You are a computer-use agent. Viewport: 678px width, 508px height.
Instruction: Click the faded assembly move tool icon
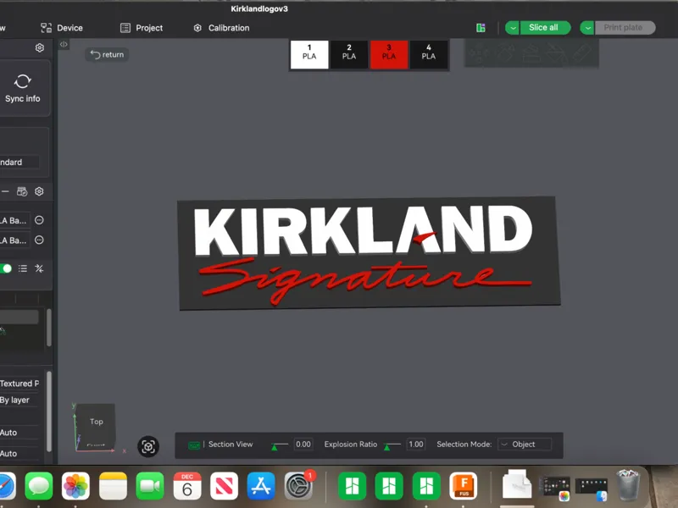477,53
